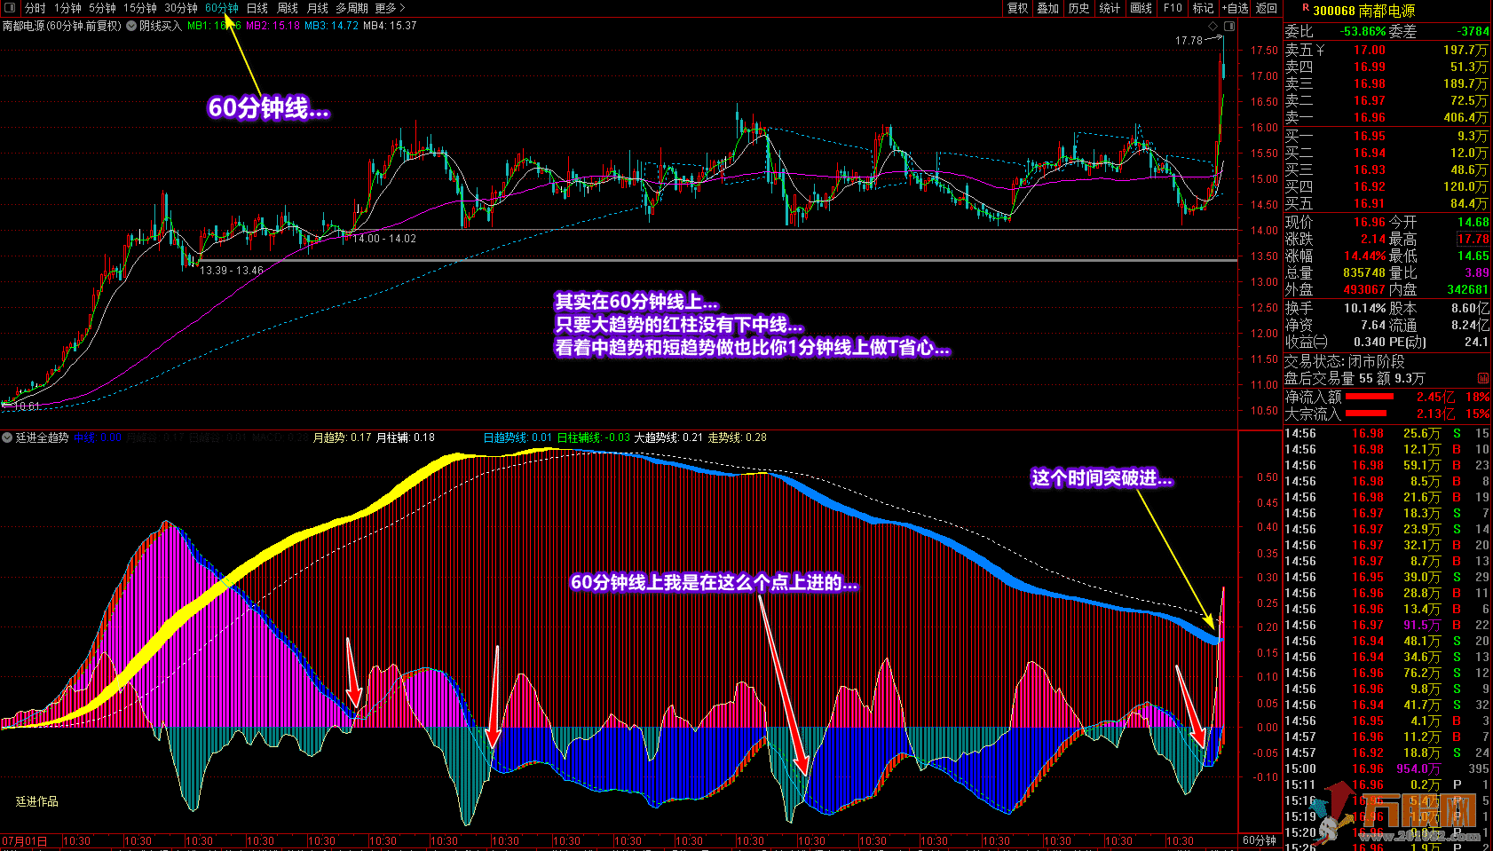Activate the 画线 drawing tool
Screen dimensions: 1493x851
(1141, 8)
